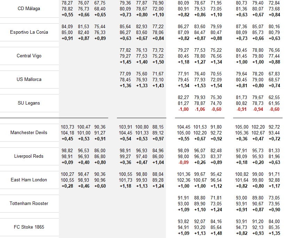Click the Liverpool Reds team label

point(29,156)
